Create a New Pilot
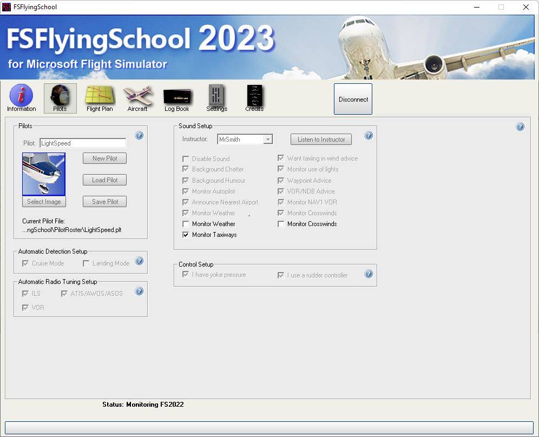539x437 pixels. [x=104, y=158]
